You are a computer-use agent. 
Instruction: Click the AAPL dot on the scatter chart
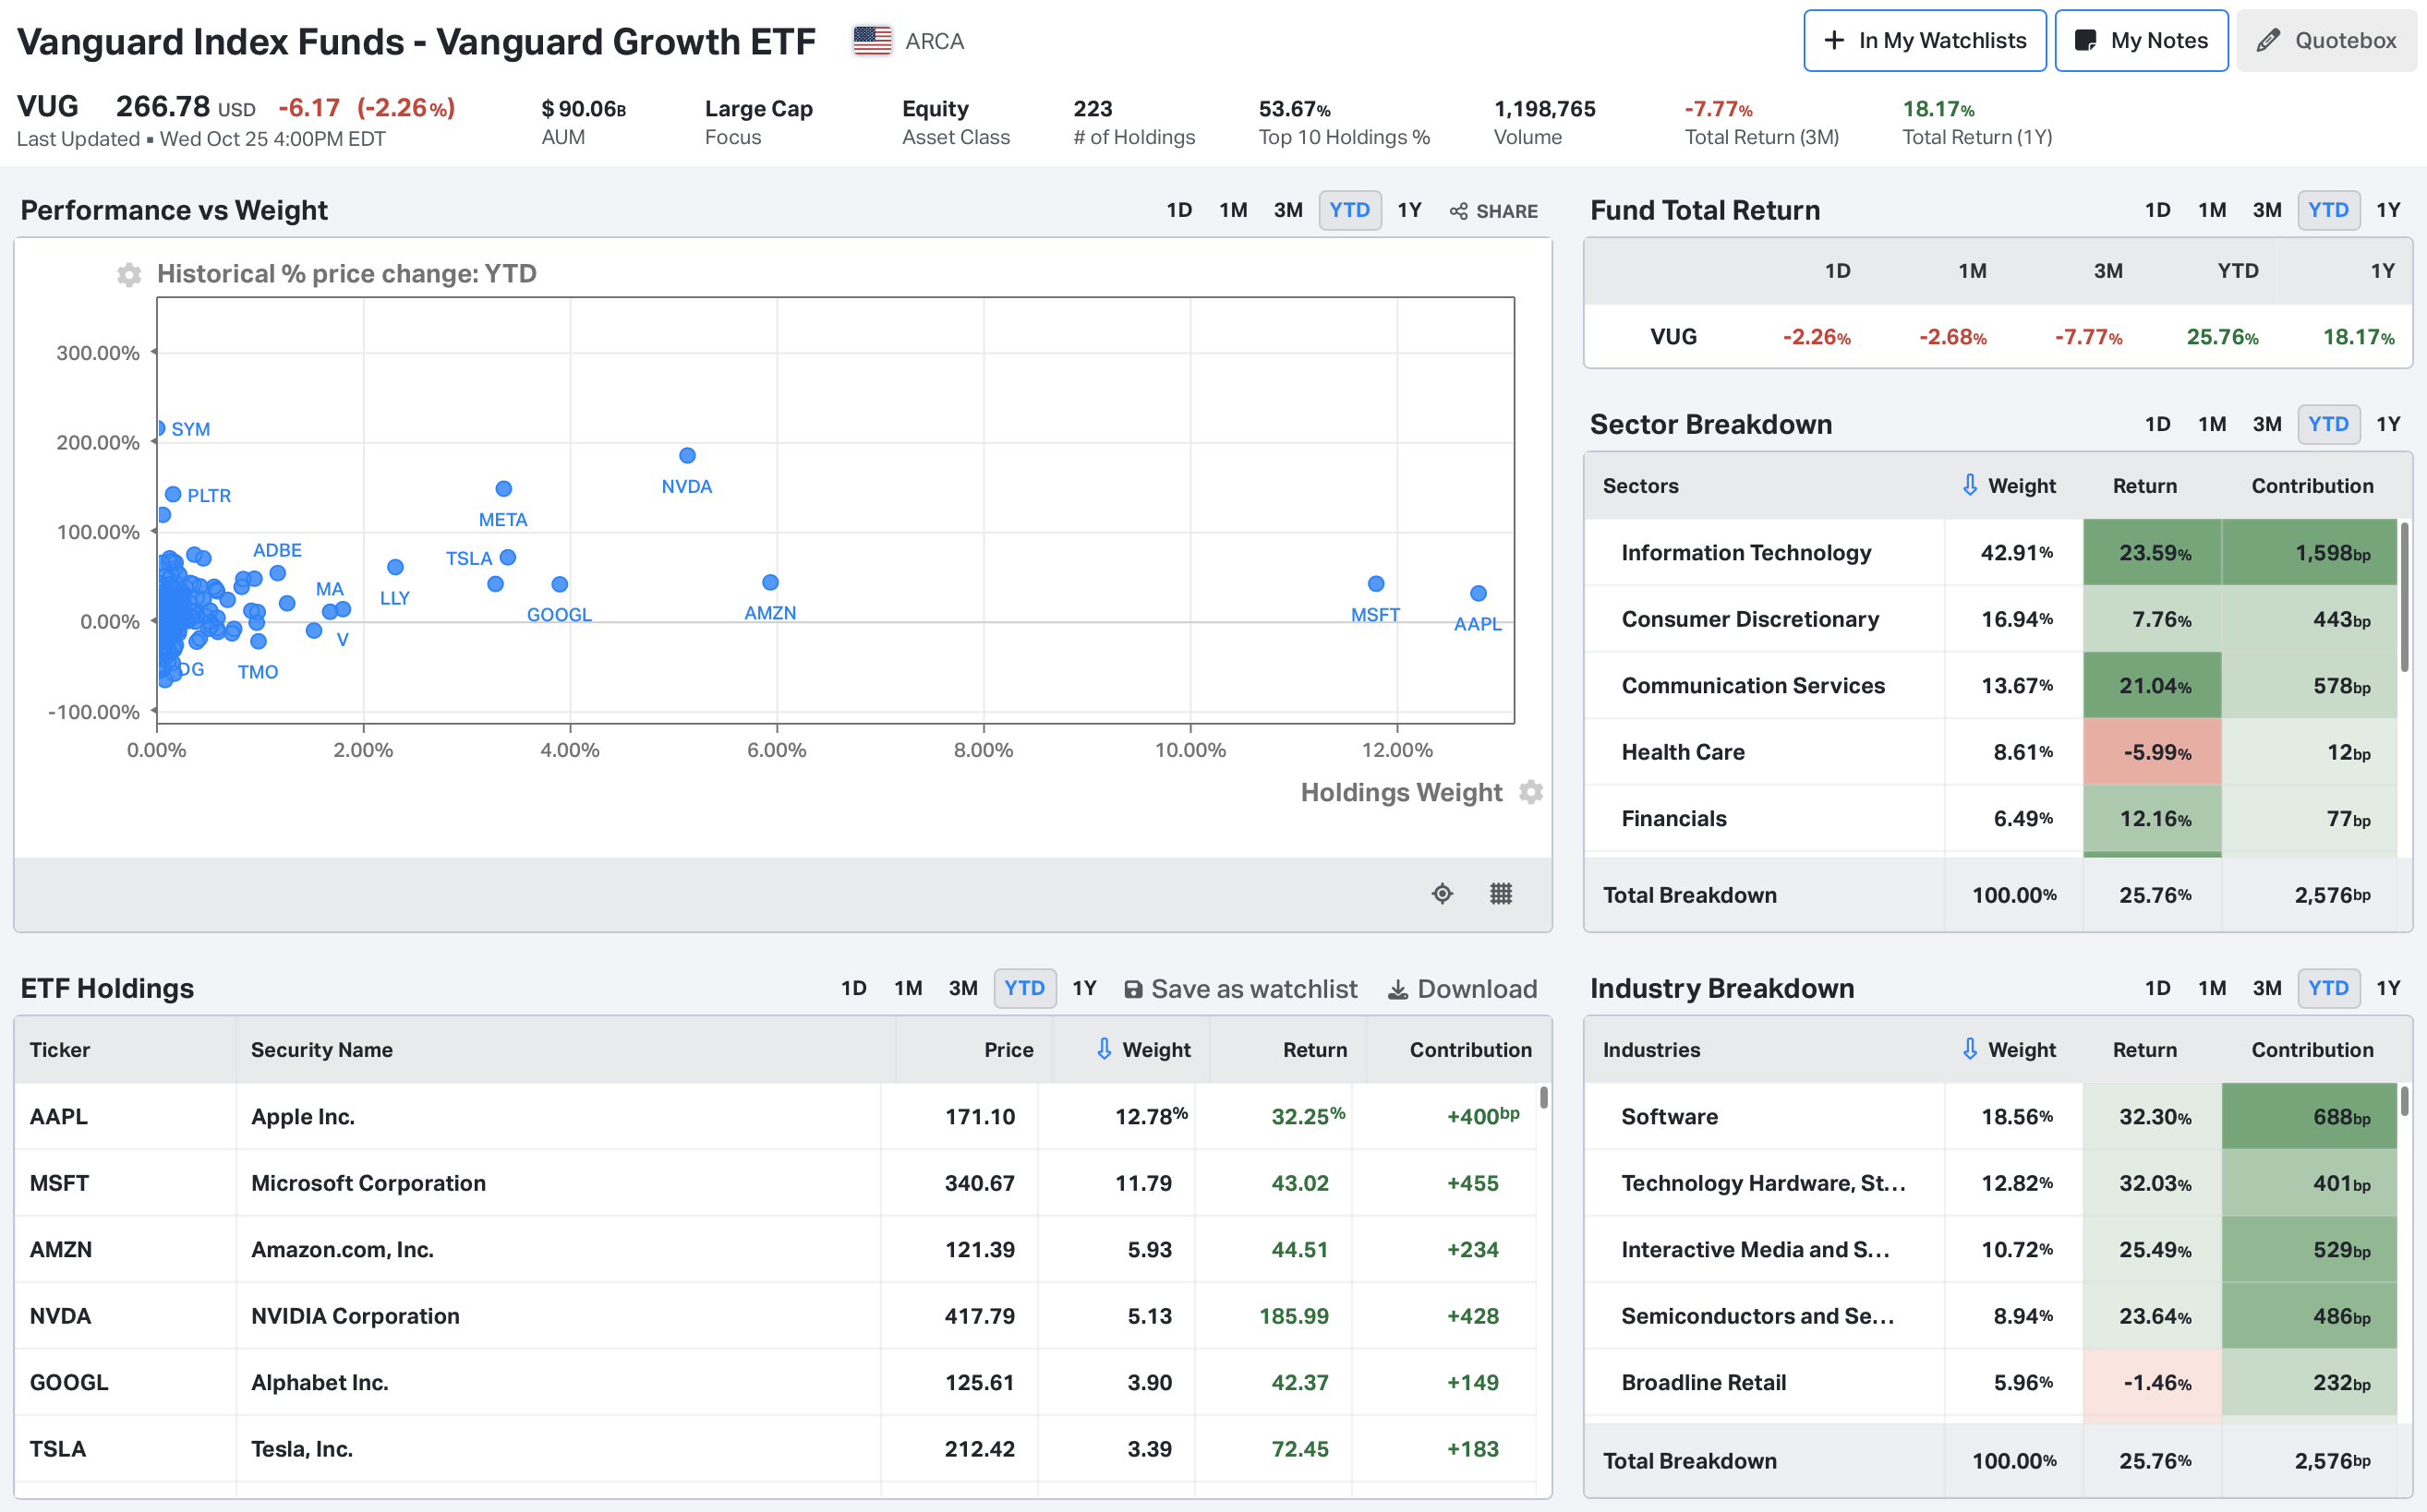(x=1478, y=593)
